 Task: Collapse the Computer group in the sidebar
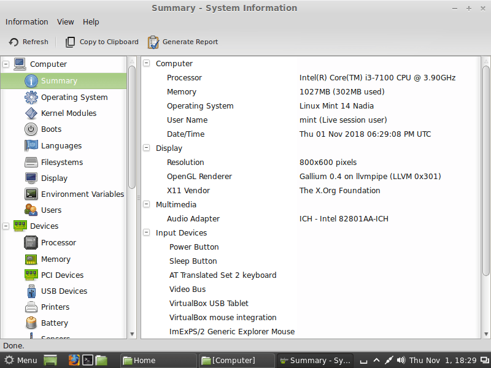tap(6, 64)
